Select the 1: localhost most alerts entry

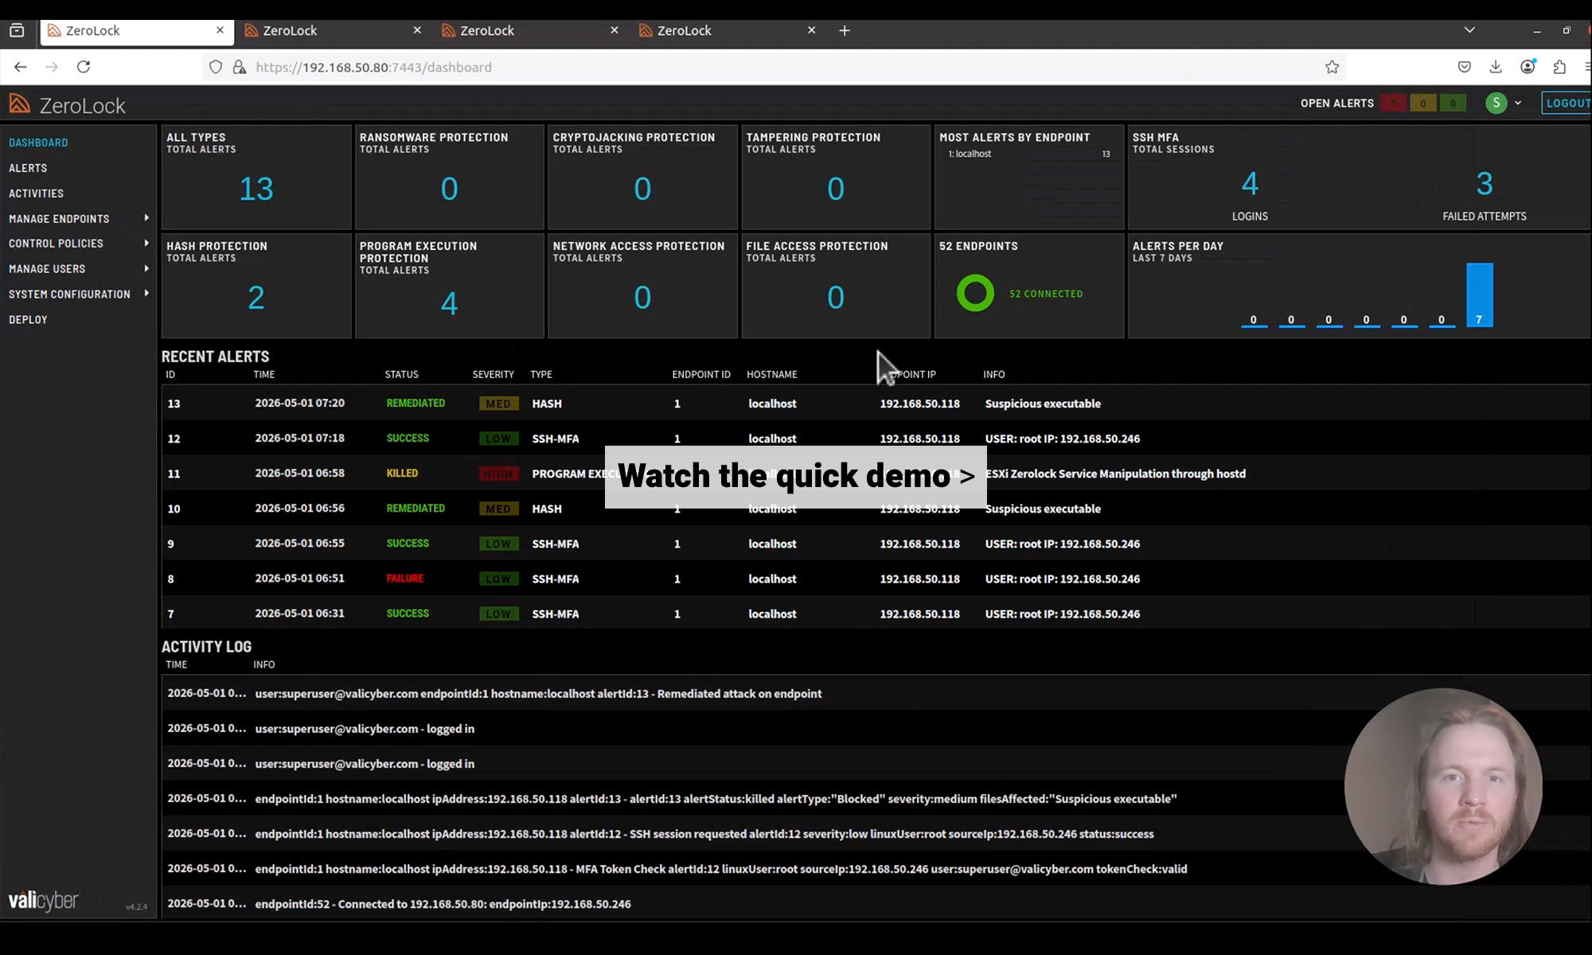[x=1028, y=154]
